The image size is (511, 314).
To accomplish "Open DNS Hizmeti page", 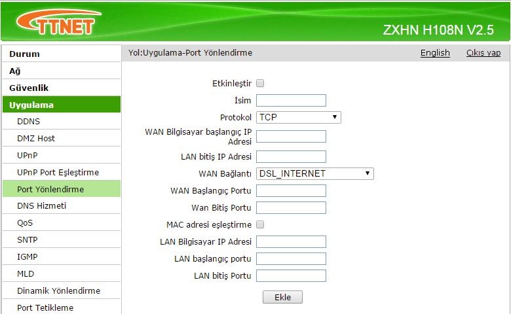I will click(x=62, y=205).
